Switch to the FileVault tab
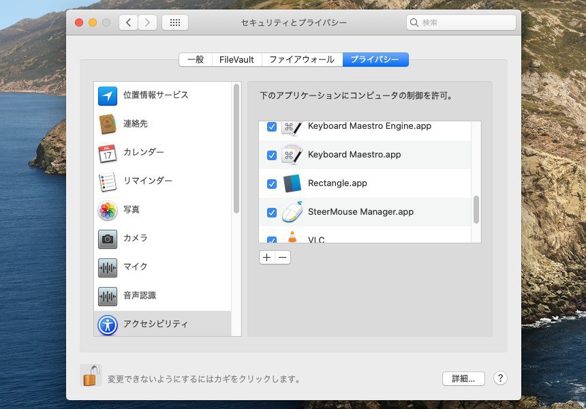Screen dimensions: 586x409 pos(236,59)
